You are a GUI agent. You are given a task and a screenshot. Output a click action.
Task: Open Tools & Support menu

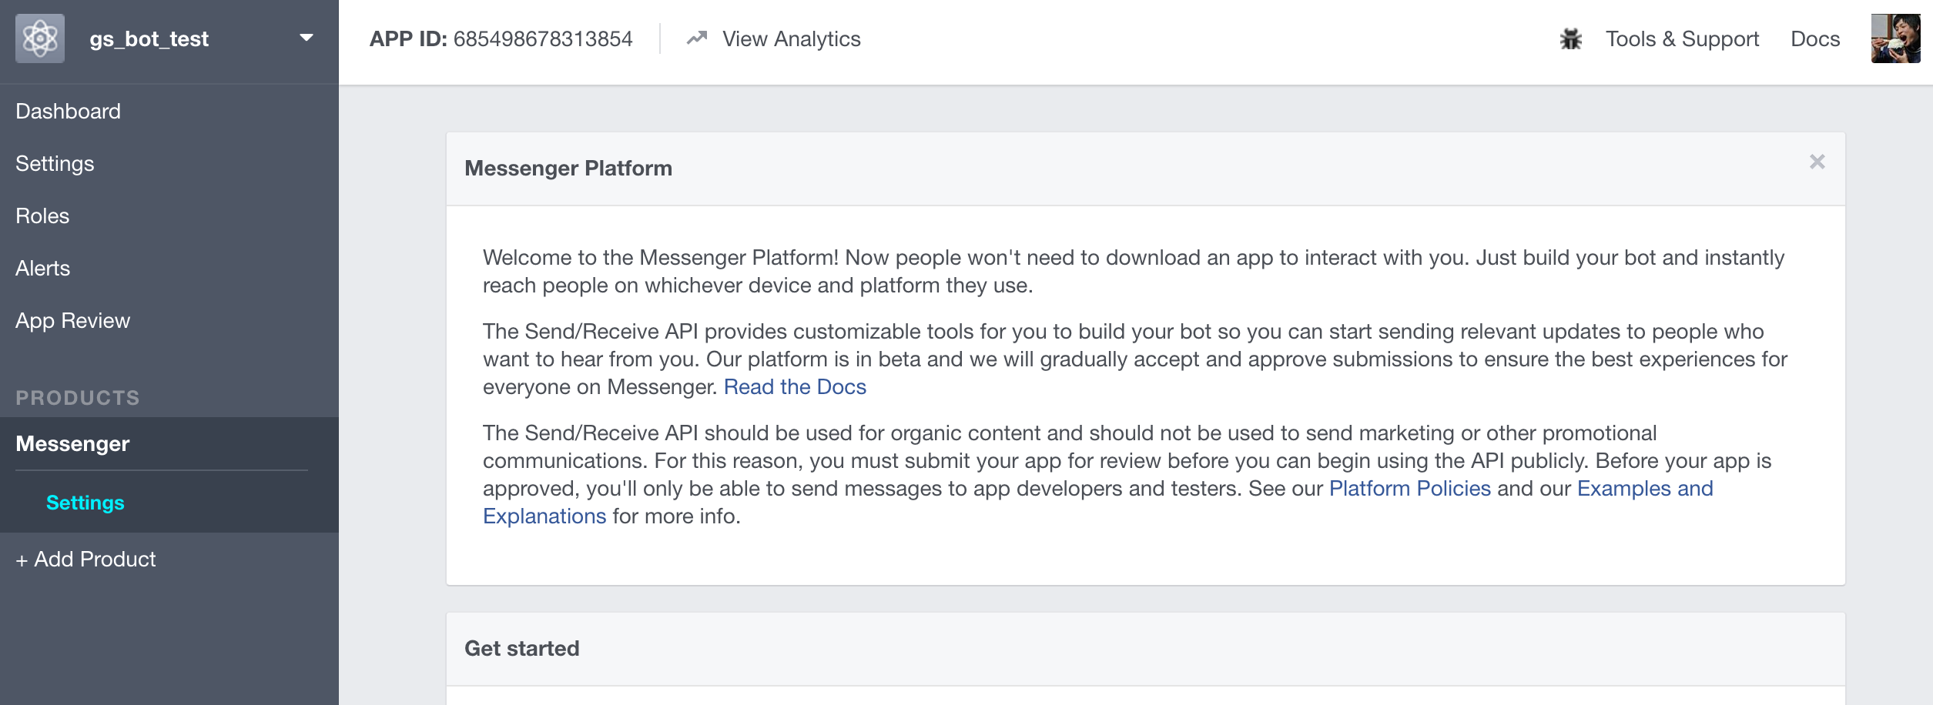1682,39
